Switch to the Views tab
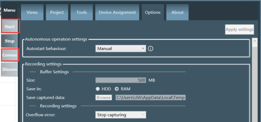 (x=32, y=12)
